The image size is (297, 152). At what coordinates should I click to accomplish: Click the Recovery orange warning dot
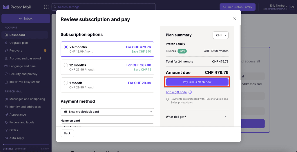[x=45, y=51]
